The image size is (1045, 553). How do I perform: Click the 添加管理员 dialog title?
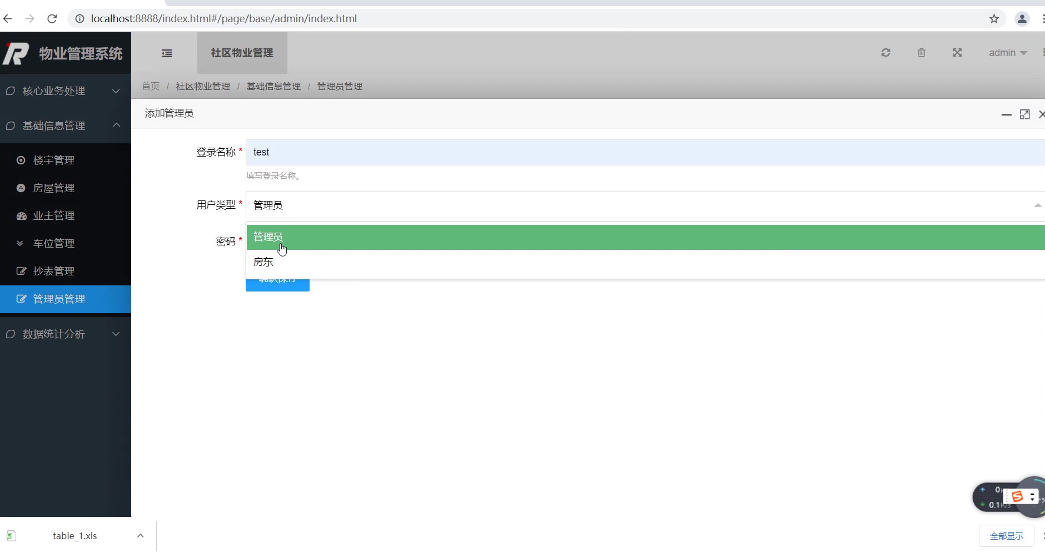pos(169,114)
